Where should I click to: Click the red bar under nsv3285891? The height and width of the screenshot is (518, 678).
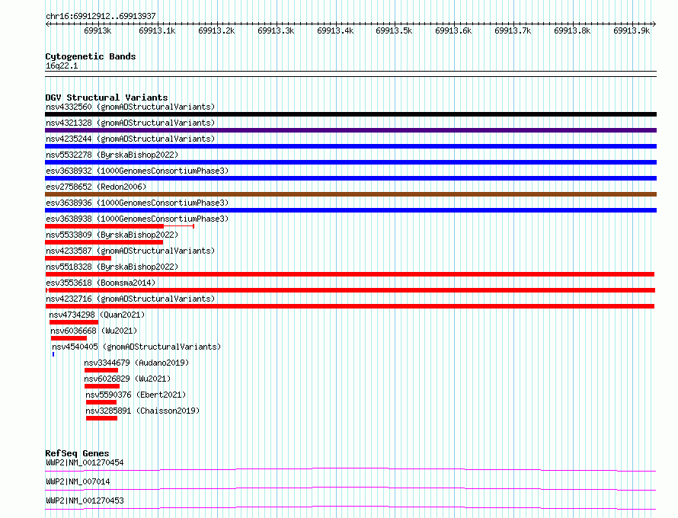pos(101,418)
